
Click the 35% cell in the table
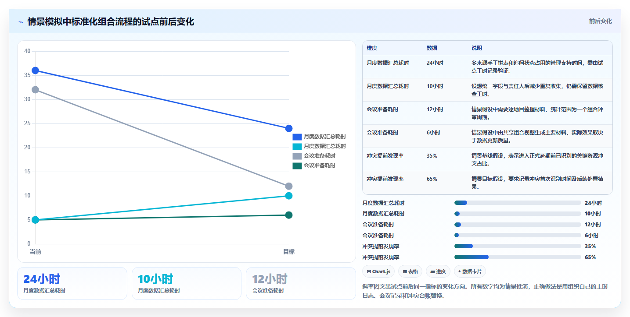point(432,156)
